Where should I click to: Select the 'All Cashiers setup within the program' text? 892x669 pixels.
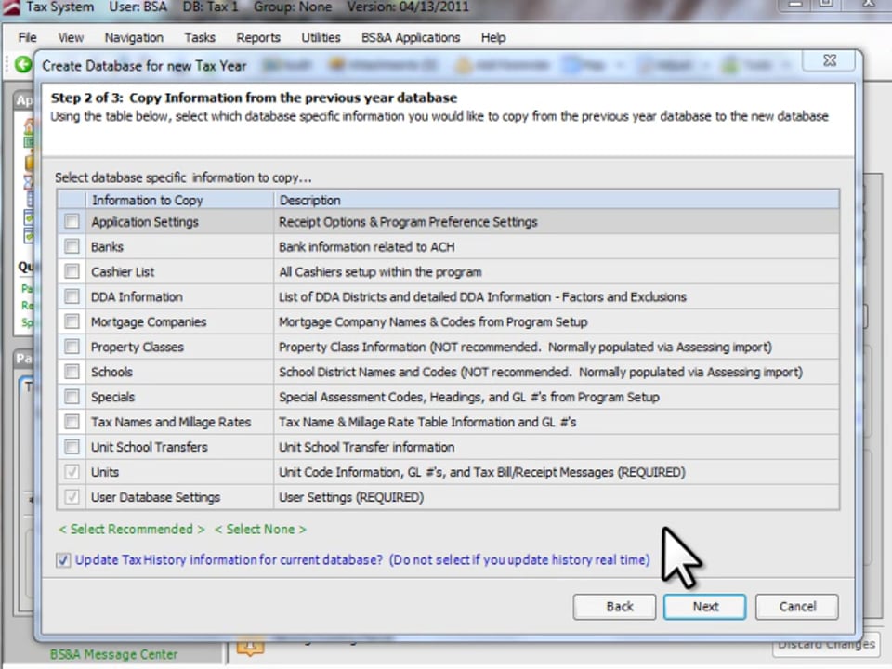point(380,272)
